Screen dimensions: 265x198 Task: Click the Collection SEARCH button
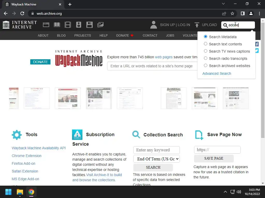[x=153, y=167]
